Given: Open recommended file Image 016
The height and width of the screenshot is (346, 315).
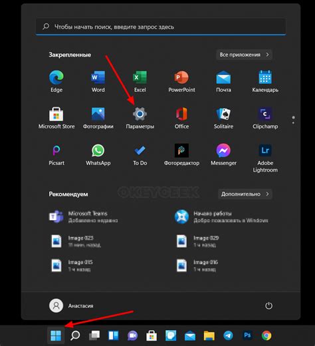Looking at the screenshot, I should click(x=197, y=265).
